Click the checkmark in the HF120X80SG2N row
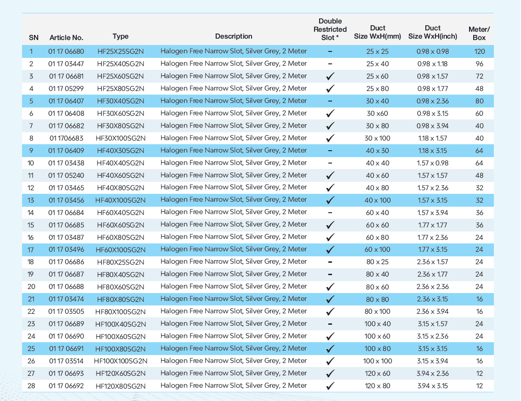Viewport: 521px width, 401px height. click(x=330, y=386)
